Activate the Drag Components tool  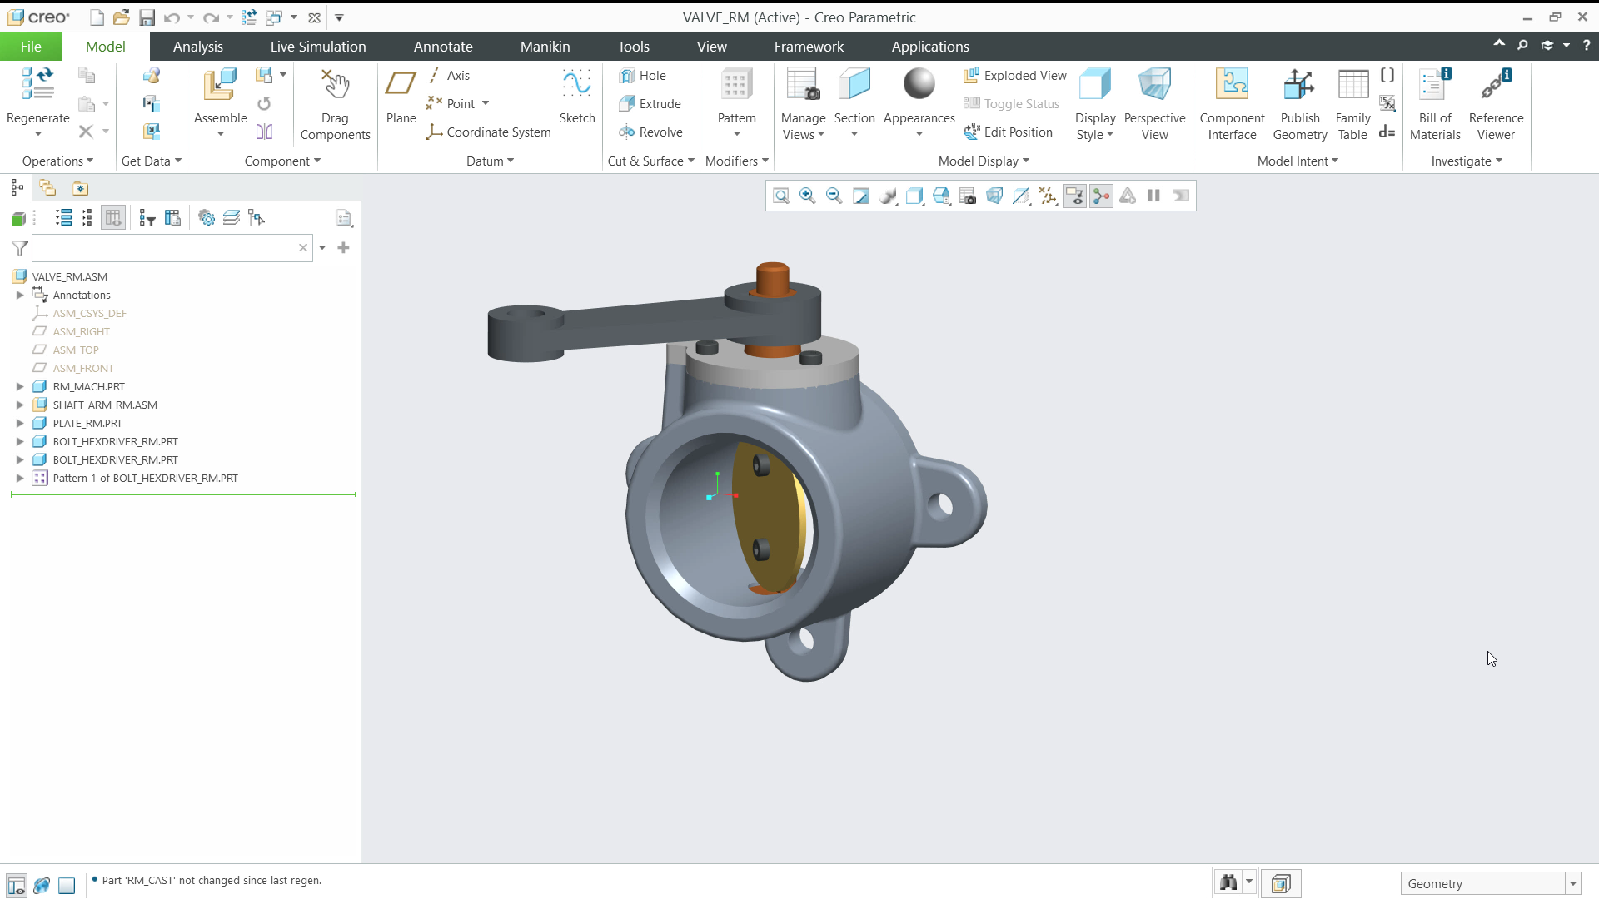pyautogui.click(x=335, y=104)
